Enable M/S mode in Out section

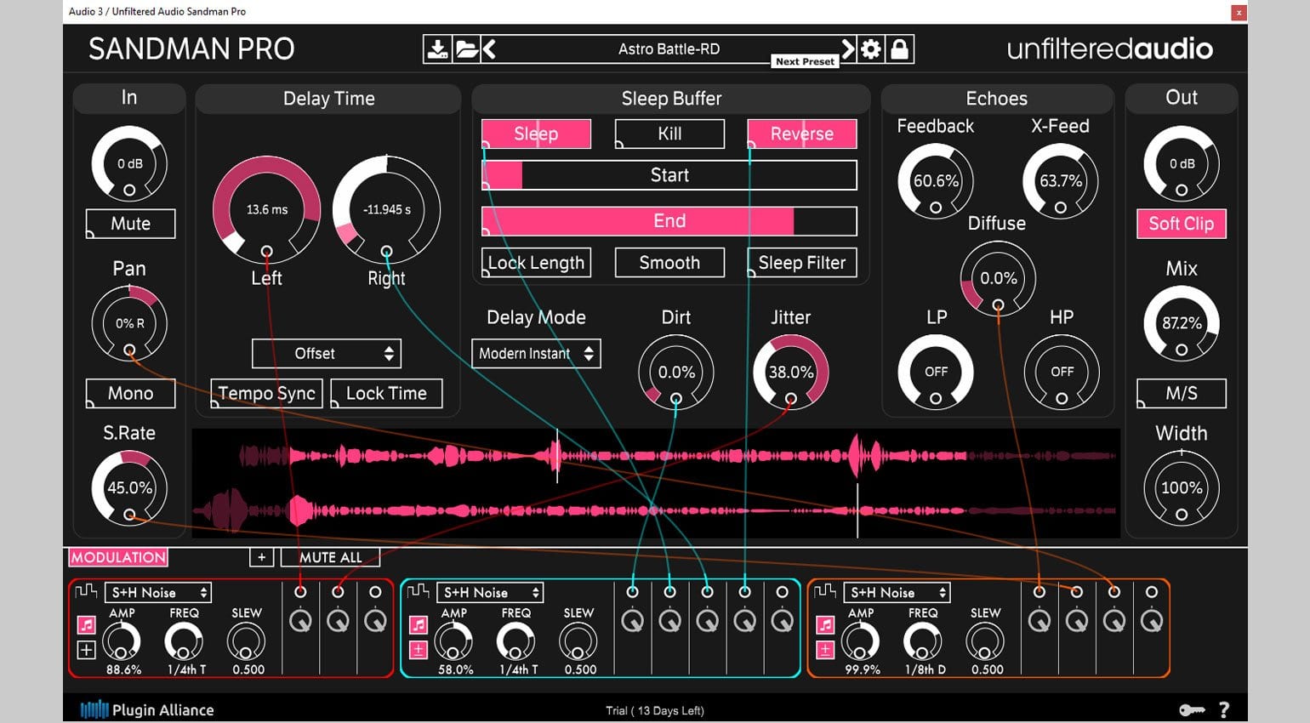(x=1182, y=393)
